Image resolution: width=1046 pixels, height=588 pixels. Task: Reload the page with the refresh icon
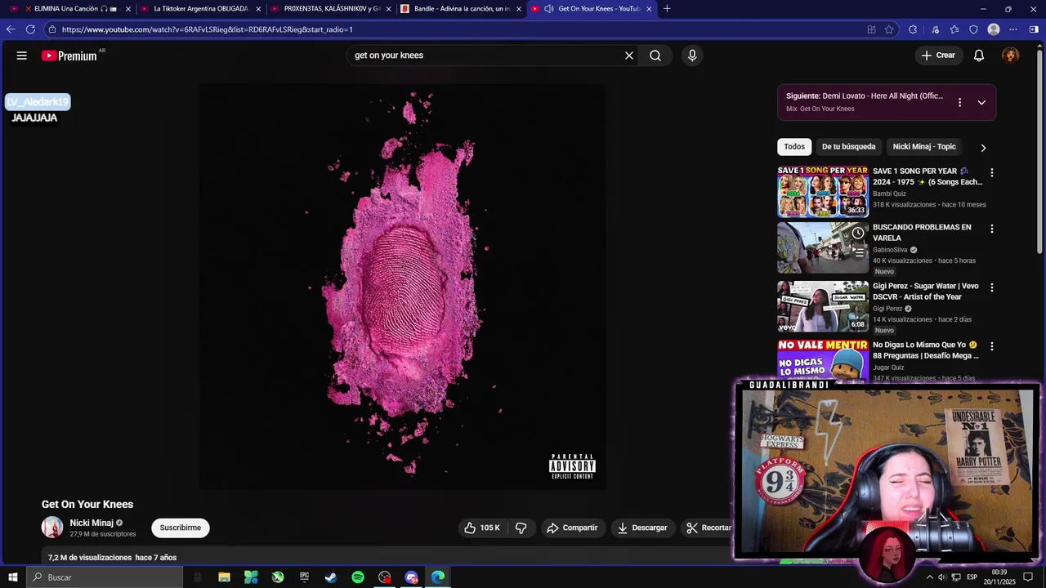(30, 29)
